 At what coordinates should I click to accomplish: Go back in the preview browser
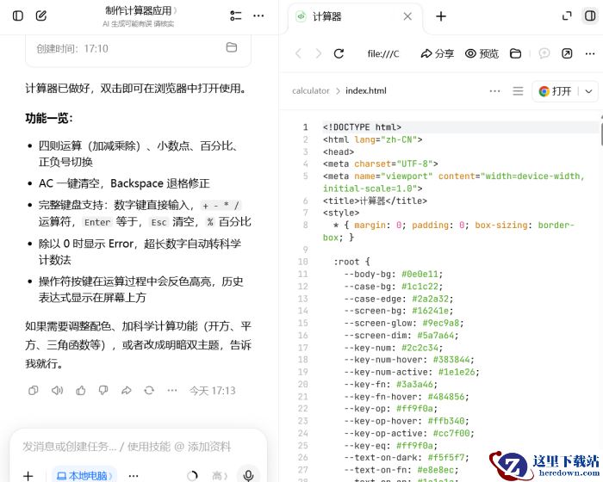(x=298, y=53)
